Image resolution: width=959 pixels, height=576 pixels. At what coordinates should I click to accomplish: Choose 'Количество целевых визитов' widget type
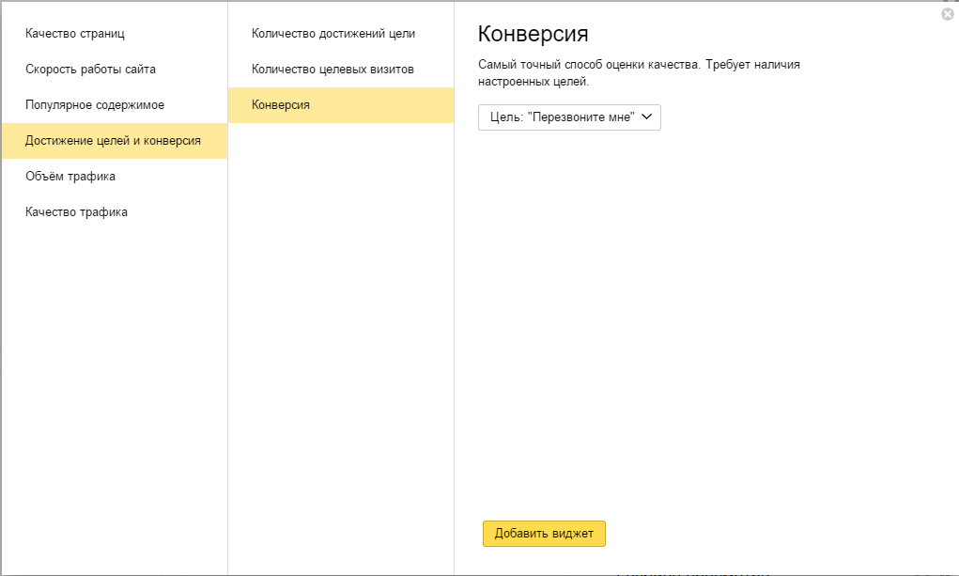click(x=341, y=70)
